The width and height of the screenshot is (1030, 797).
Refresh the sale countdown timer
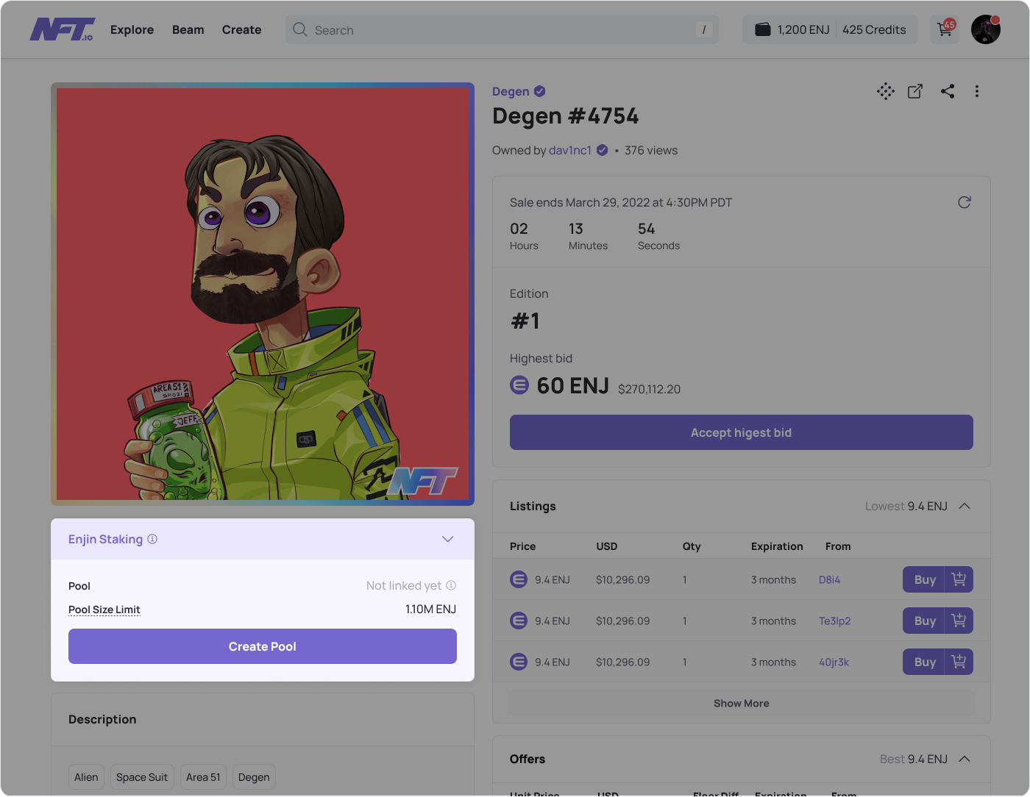pos(965,202)
